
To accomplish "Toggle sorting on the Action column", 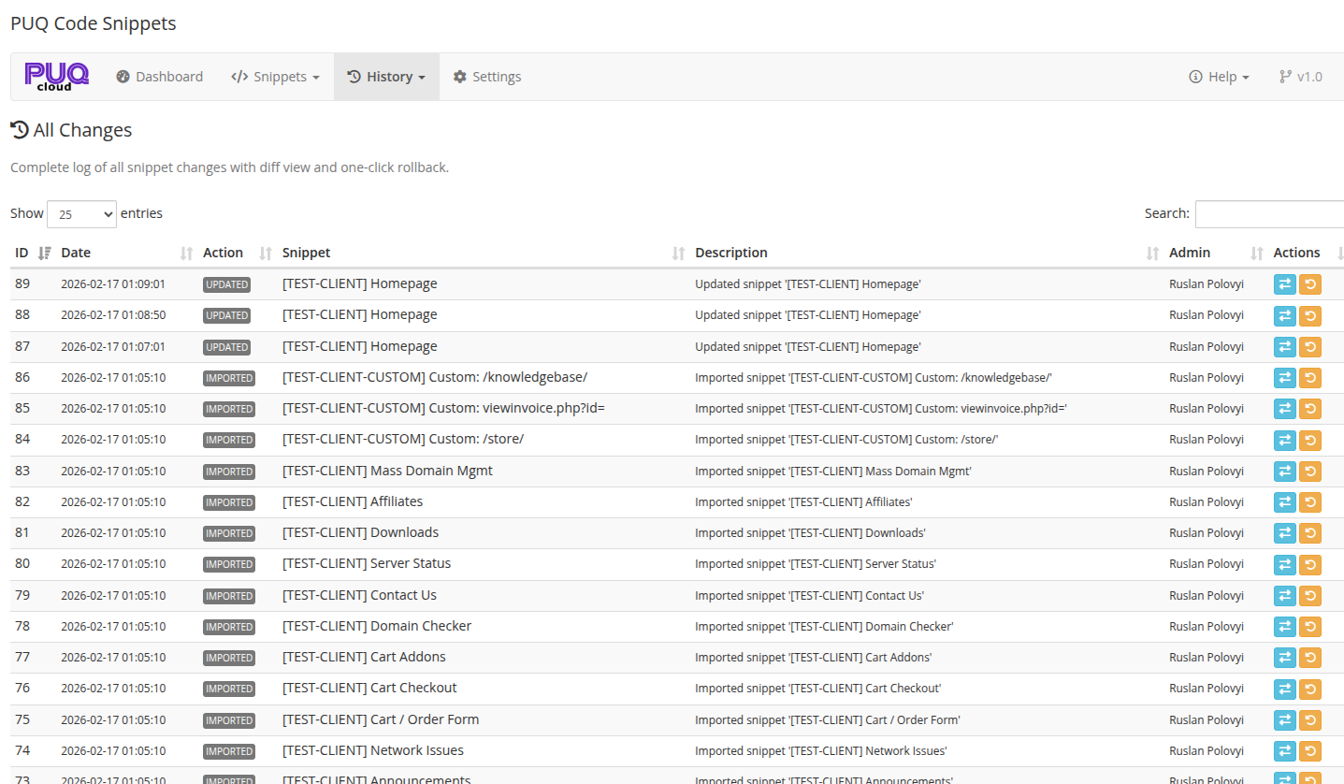I will pos(223,252).
